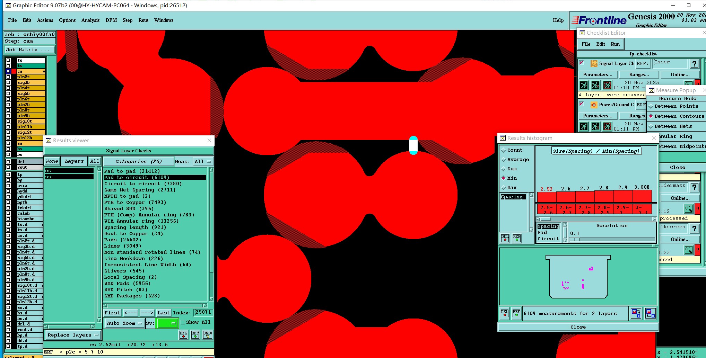Click the All layers button in Results viewer

(95, 161)
